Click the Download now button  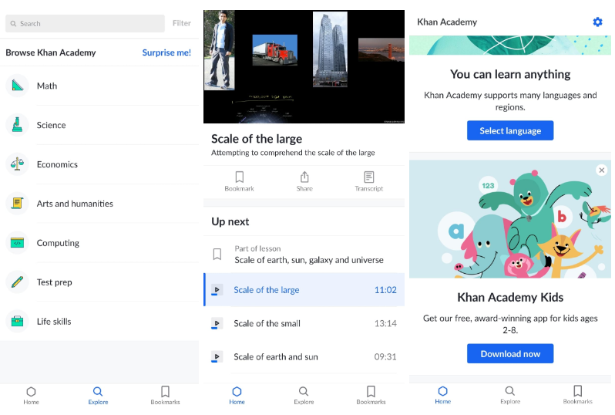pyautogui.click(x=510, y=353)
